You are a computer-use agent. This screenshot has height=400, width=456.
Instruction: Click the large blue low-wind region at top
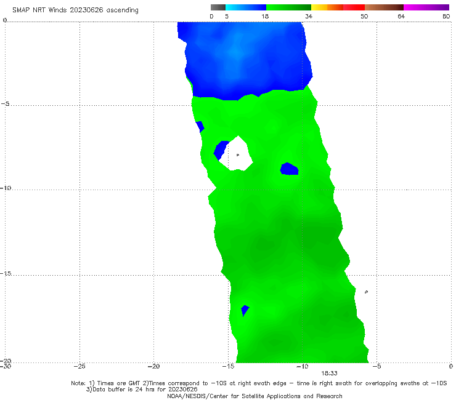click(x=244, y=60)
